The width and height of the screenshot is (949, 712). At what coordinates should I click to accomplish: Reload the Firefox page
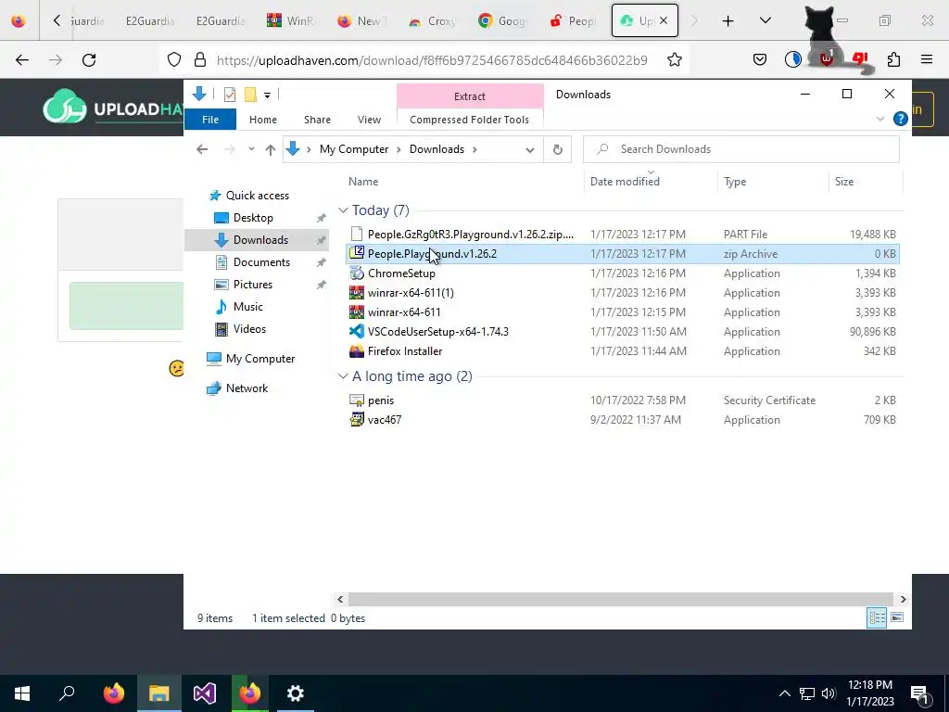point(89,60)
